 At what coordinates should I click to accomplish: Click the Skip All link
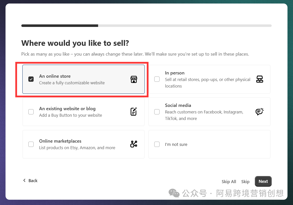(229, 182)
